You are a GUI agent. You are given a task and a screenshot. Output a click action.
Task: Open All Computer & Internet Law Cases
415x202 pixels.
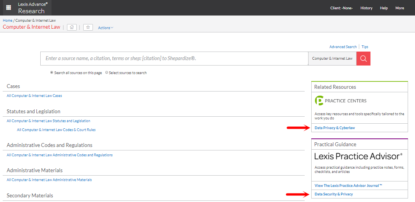[34, 96]
